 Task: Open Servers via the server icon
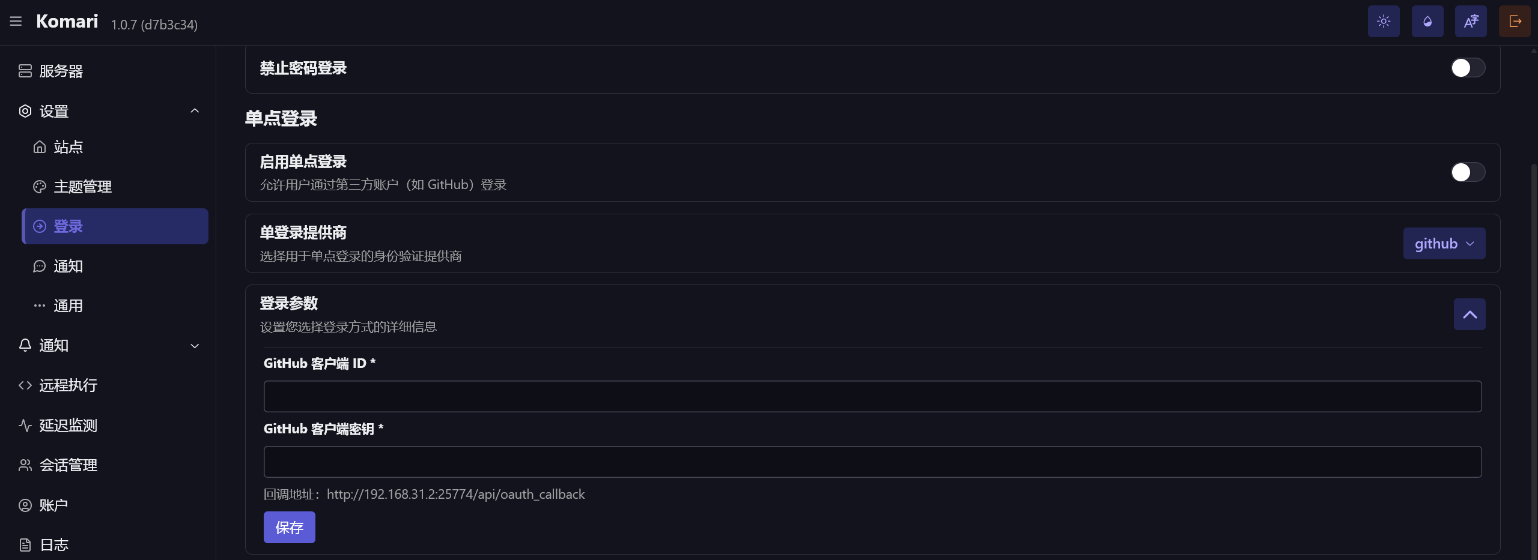25,71
